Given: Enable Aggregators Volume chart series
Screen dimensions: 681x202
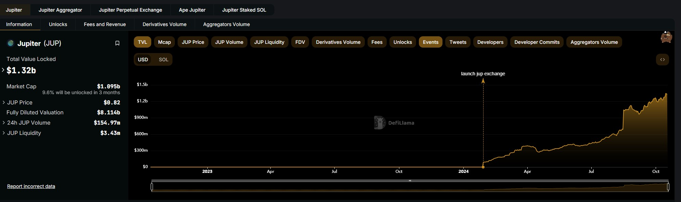Looking at the screenshot, I should [x=594, y=42].
